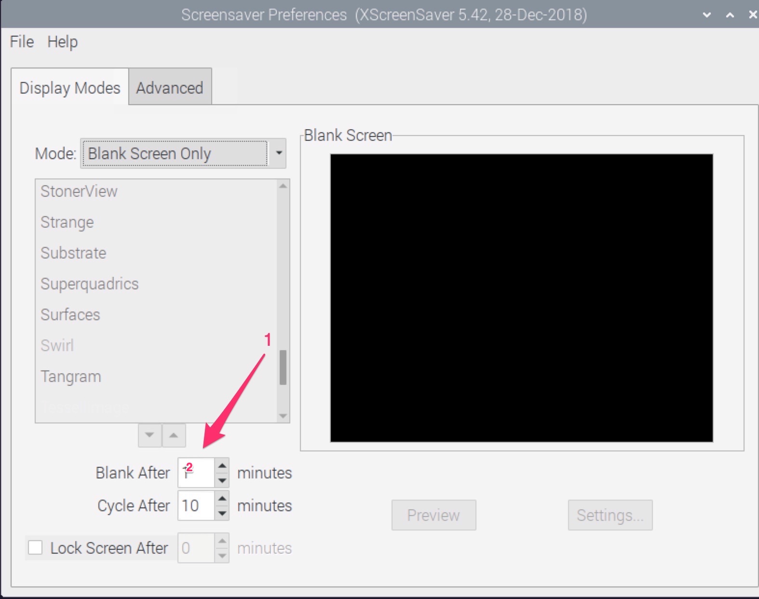Decrease the Blank After minutes value

[222, 480]
